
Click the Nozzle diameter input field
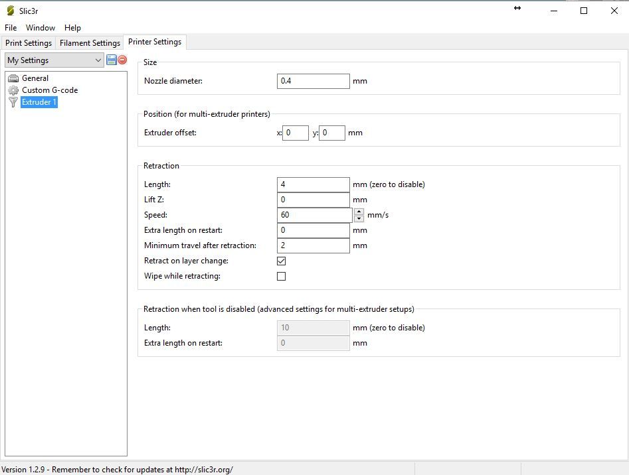(314, 81)
